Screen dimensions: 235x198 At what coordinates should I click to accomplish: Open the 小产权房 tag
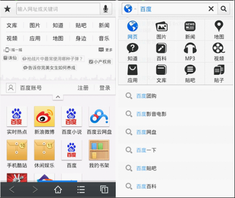pyautogui.click(x=100, y=62)
